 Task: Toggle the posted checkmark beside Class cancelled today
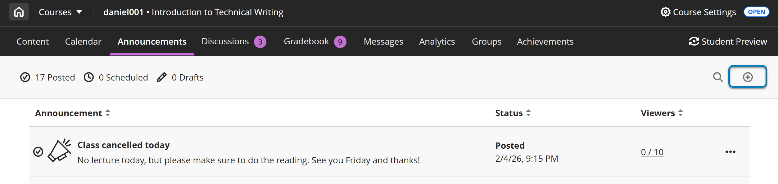click(x=38, y=151)
